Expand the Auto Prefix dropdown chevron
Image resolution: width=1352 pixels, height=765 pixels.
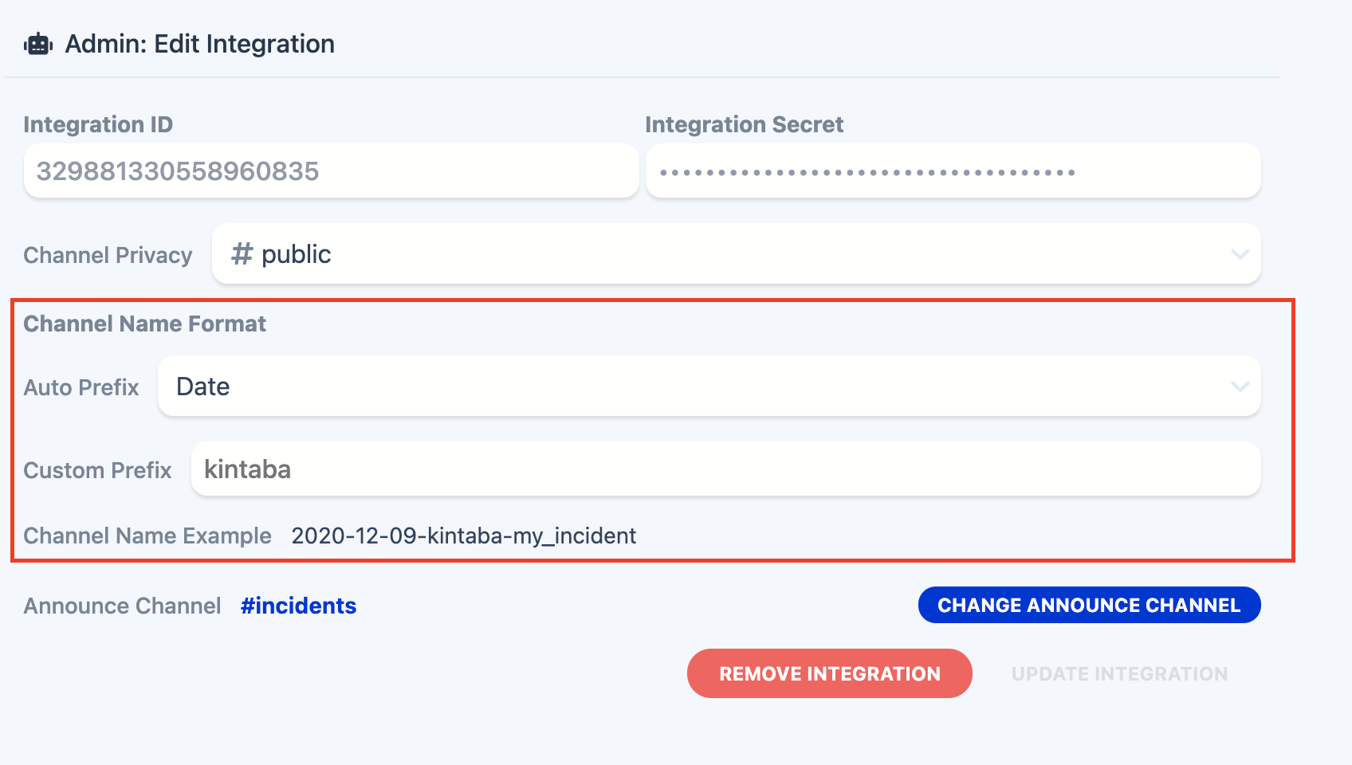[1240, 386]
